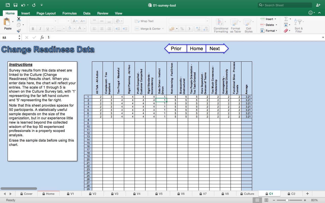Click the Prior navigation button
Screen dimensions: 325x203
click(x=176, y=48)
